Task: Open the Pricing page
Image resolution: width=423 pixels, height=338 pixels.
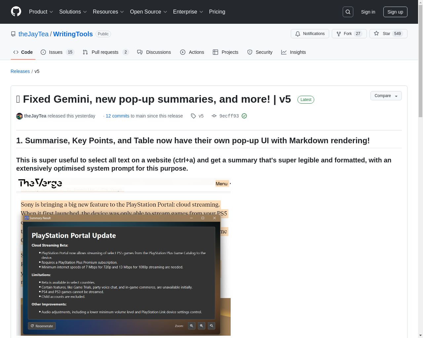Action: click(217, 12)
